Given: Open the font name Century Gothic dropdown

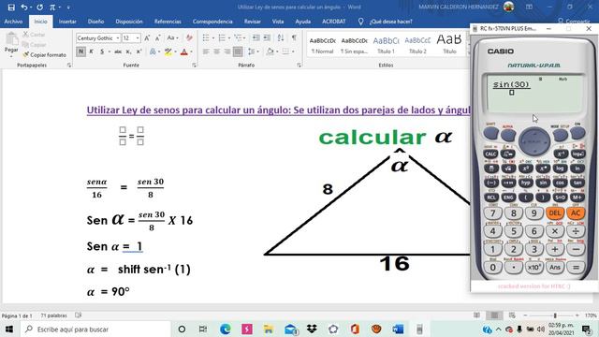Looking at the screenshot, I should pos(118,38).
